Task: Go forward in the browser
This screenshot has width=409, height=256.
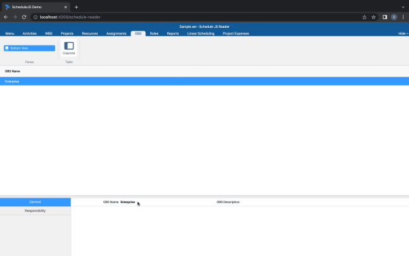Action: pos(15,17)
